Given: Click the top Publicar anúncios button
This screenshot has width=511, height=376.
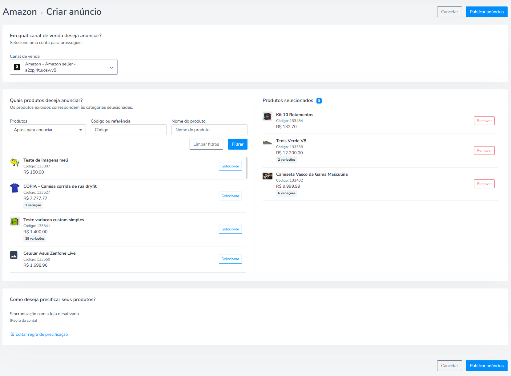Looking at the screenshot, I should click(x=487, y=12).
